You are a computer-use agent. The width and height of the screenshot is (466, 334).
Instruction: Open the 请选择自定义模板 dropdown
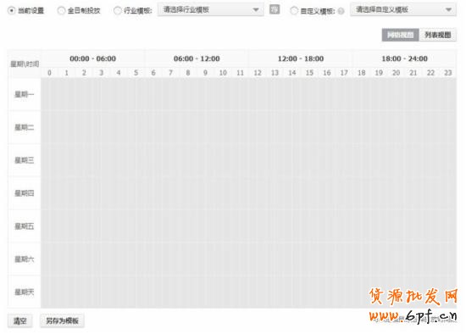click(x=403, y=10)
